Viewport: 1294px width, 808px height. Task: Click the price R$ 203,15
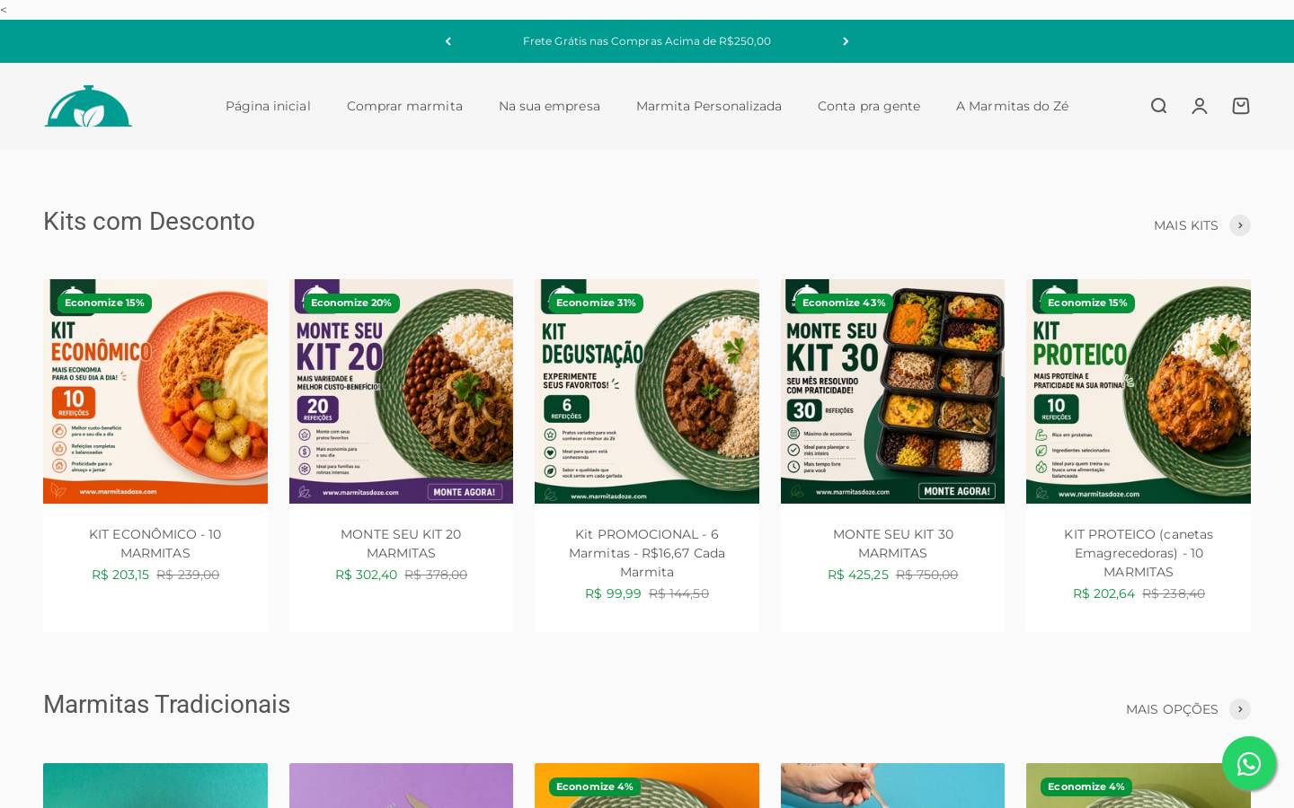coord(120,575)
